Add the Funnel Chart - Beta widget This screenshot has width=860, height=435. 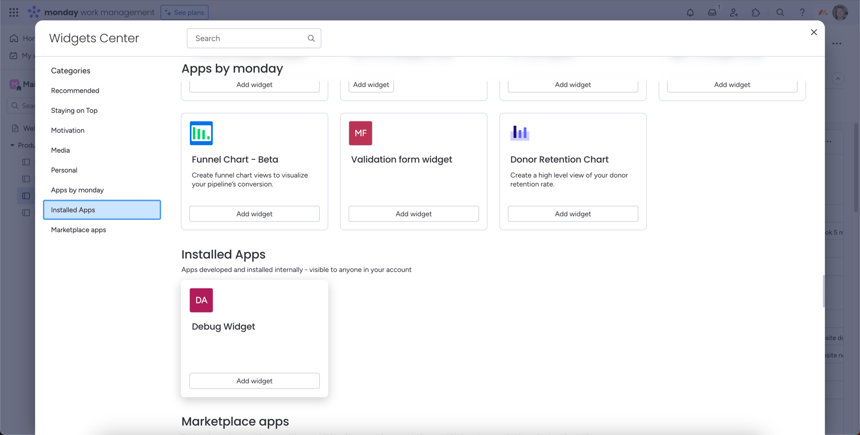click(254, 214)
